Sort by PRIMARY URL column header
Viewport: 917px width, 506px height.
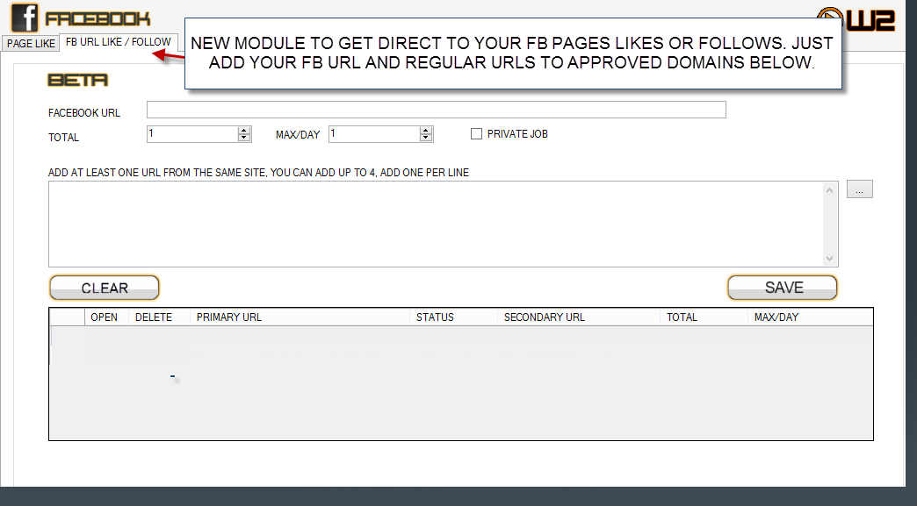pos(300,317)
